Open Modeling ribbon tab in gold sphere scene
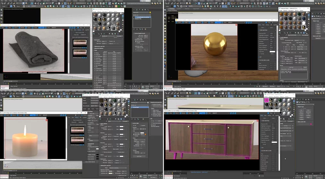Screen dimensions: 325x179 [171, 9]
